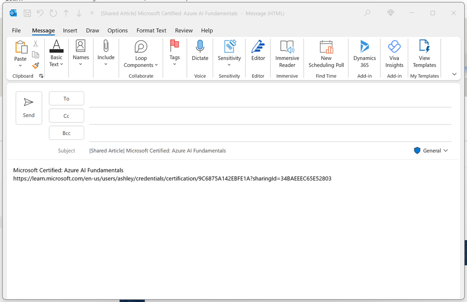The image size is (467, 302).
Task: Click into the To address field
Action: (270, 100)
